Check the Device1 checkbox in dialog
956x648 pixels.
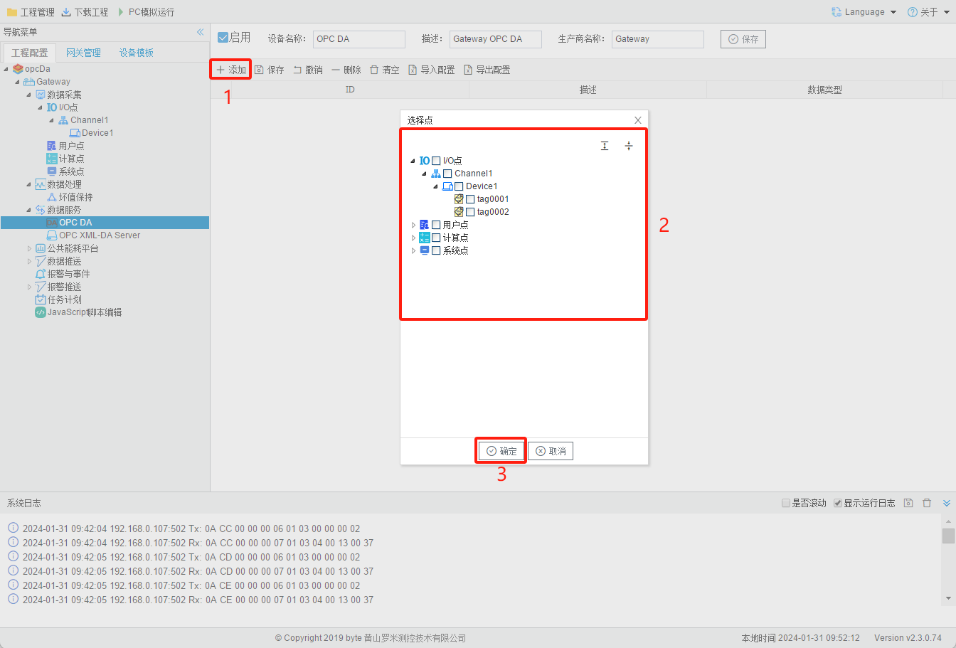pyautogui.click(x=459, y=186)
